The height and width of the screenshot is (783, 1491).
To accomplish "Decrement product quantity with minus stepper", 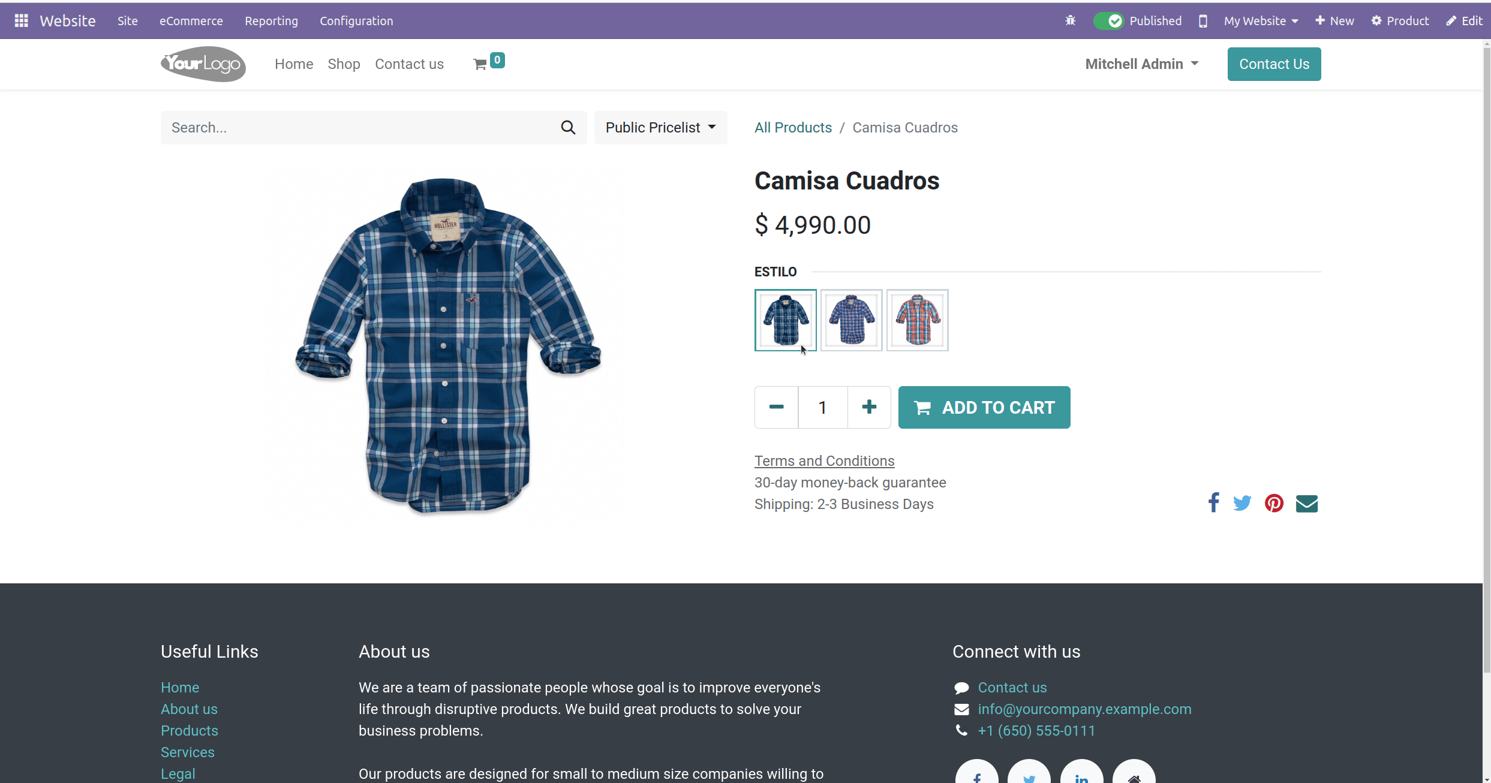I will (x=777, y=407).
